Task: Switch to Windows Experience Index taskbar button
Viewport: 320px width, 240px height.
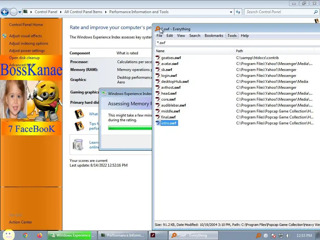Action: click(x=72, y=235)
